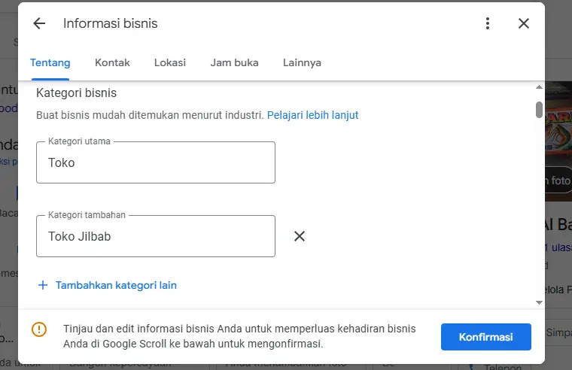Click the vertical scrollbar thumb
This screenshot has width=572, height=370.
tap(539, 110)
